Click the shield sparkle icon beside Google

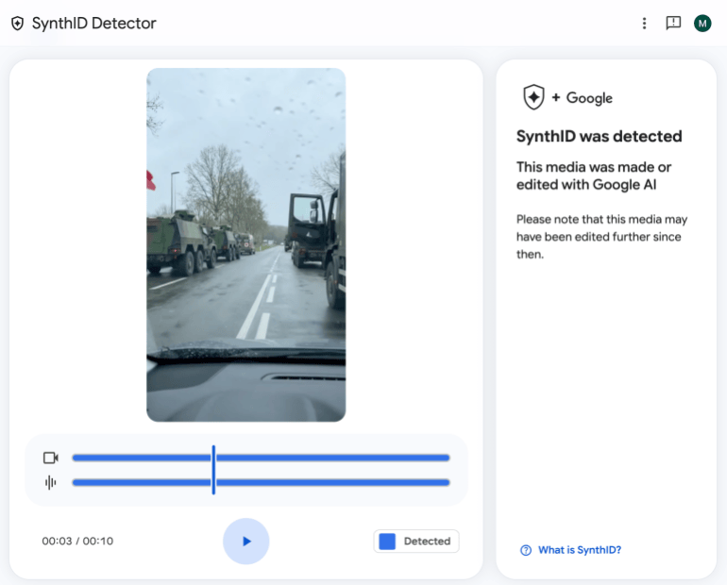tap(533, 97)
